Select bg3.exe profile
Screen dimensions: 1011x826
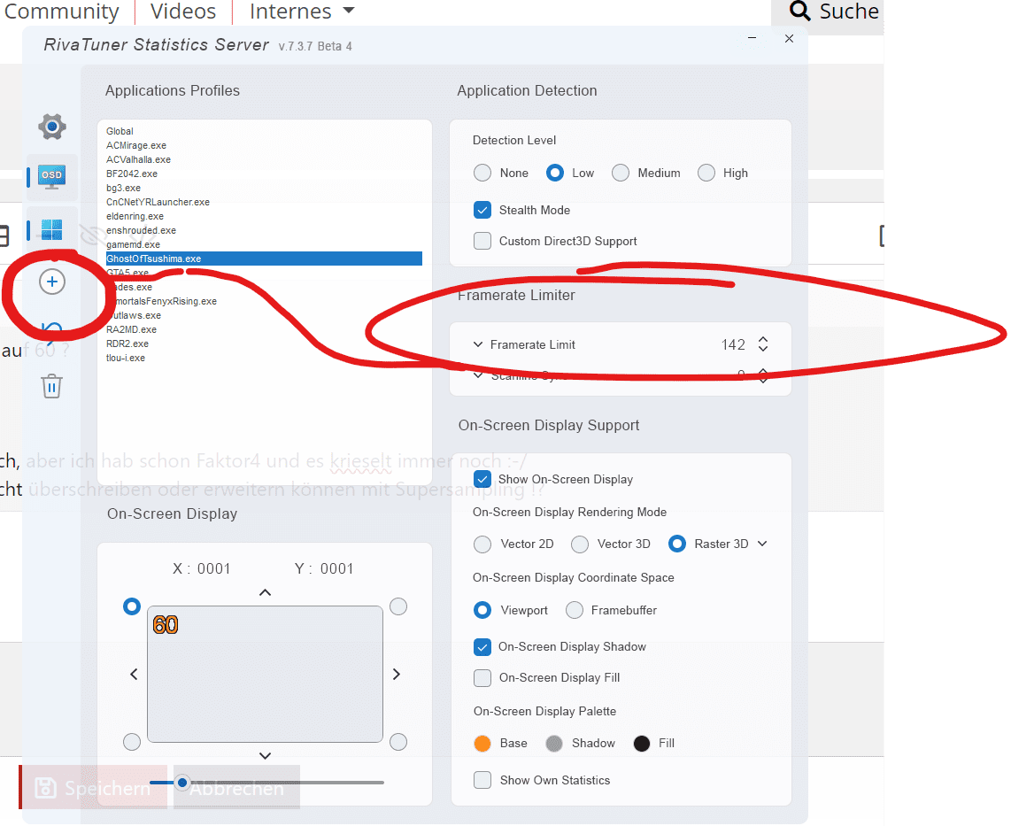123,188
